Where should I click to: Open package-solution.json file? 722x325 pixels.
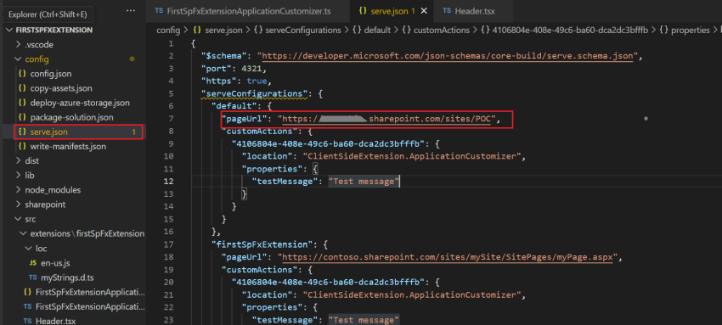coord(71,117)
